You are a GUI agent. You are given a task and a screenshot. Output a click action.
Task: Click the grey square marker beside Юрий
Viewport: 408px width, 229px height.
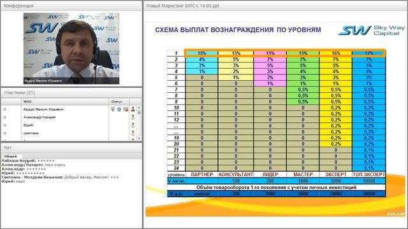click(x=4, y=125)
